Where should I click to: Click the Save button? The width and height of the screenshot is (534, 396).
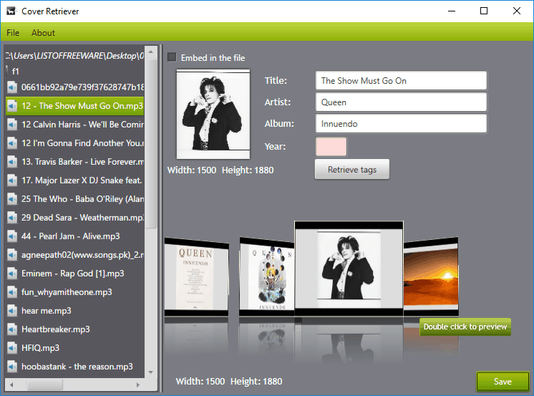503,382
